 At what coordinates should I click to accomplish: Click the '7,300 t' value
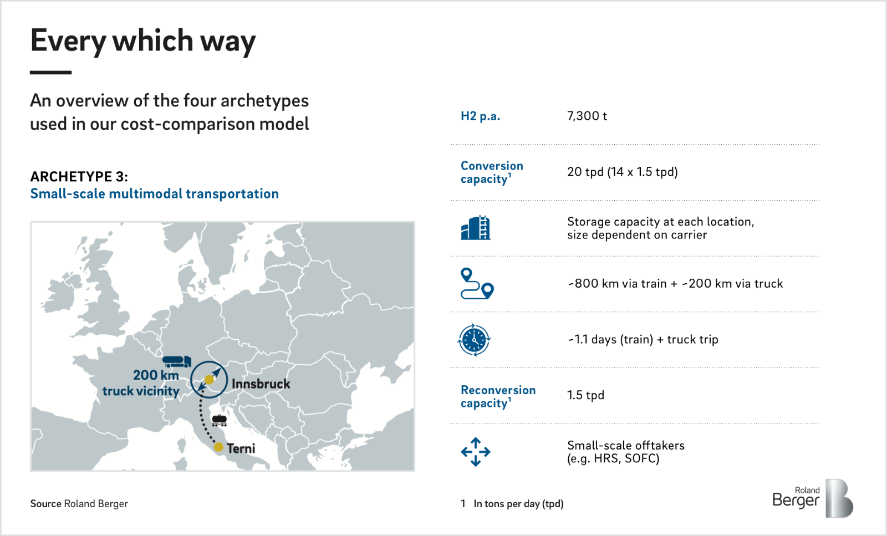coord(587,116)
